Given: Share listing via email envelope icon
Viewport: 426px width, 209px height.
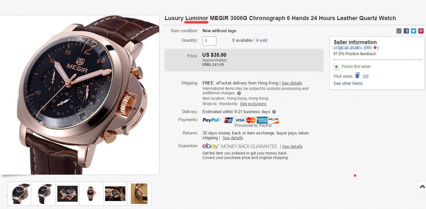Looking at the screenshot, I should [399, 31].
